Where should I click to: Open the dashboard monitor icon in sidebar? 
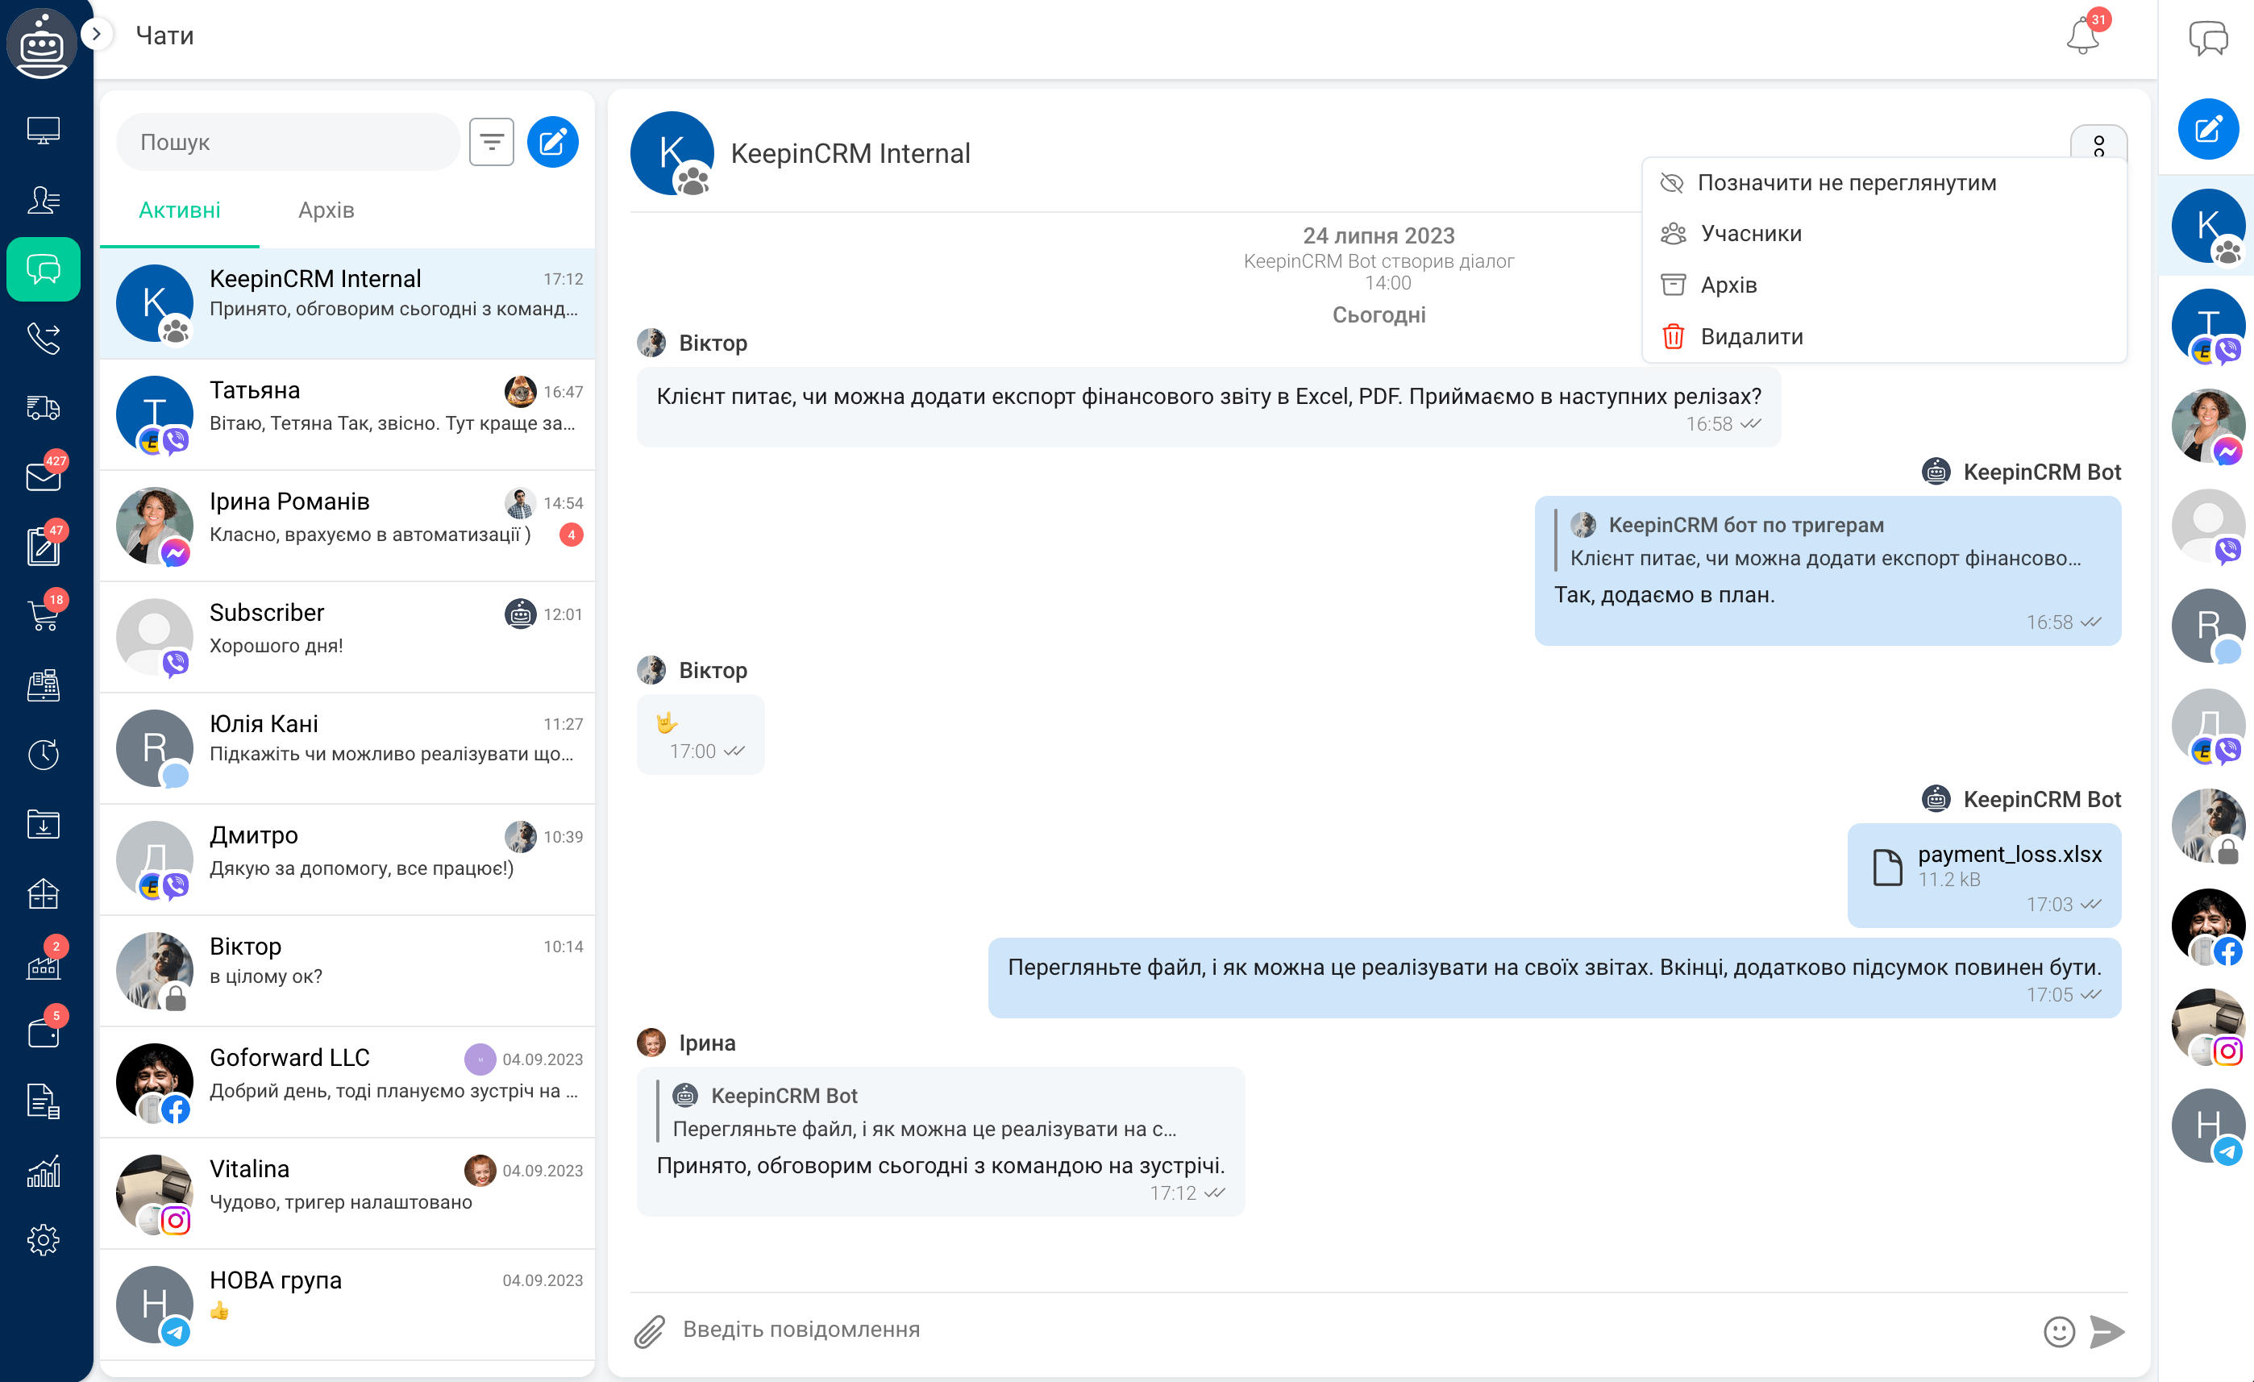click(43, 130)
